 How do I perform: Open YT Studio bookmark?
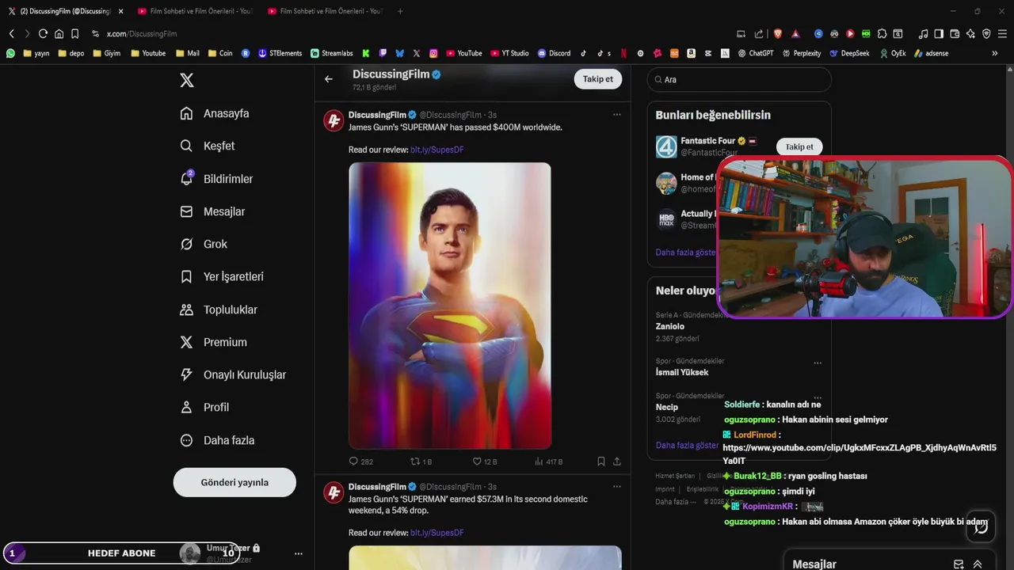509,53
